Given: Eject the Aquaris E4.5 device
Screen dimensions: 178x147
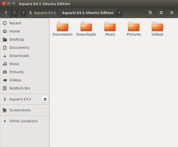Looking at the screenshot, I should 45,99.
